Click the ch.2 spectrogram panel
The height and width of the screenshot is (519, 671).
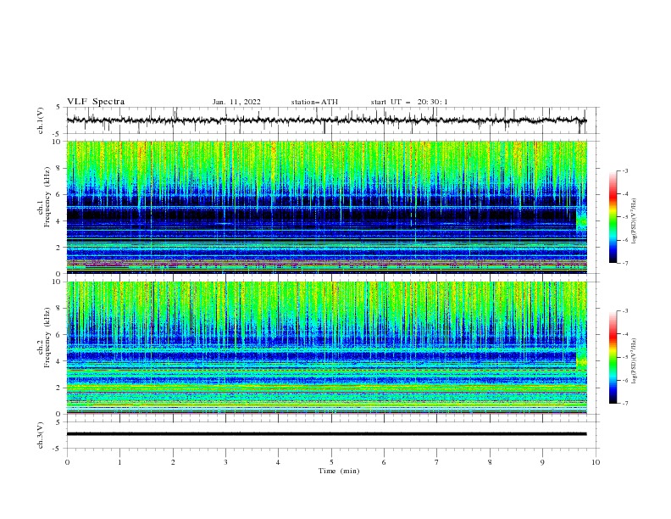point(326,348)
